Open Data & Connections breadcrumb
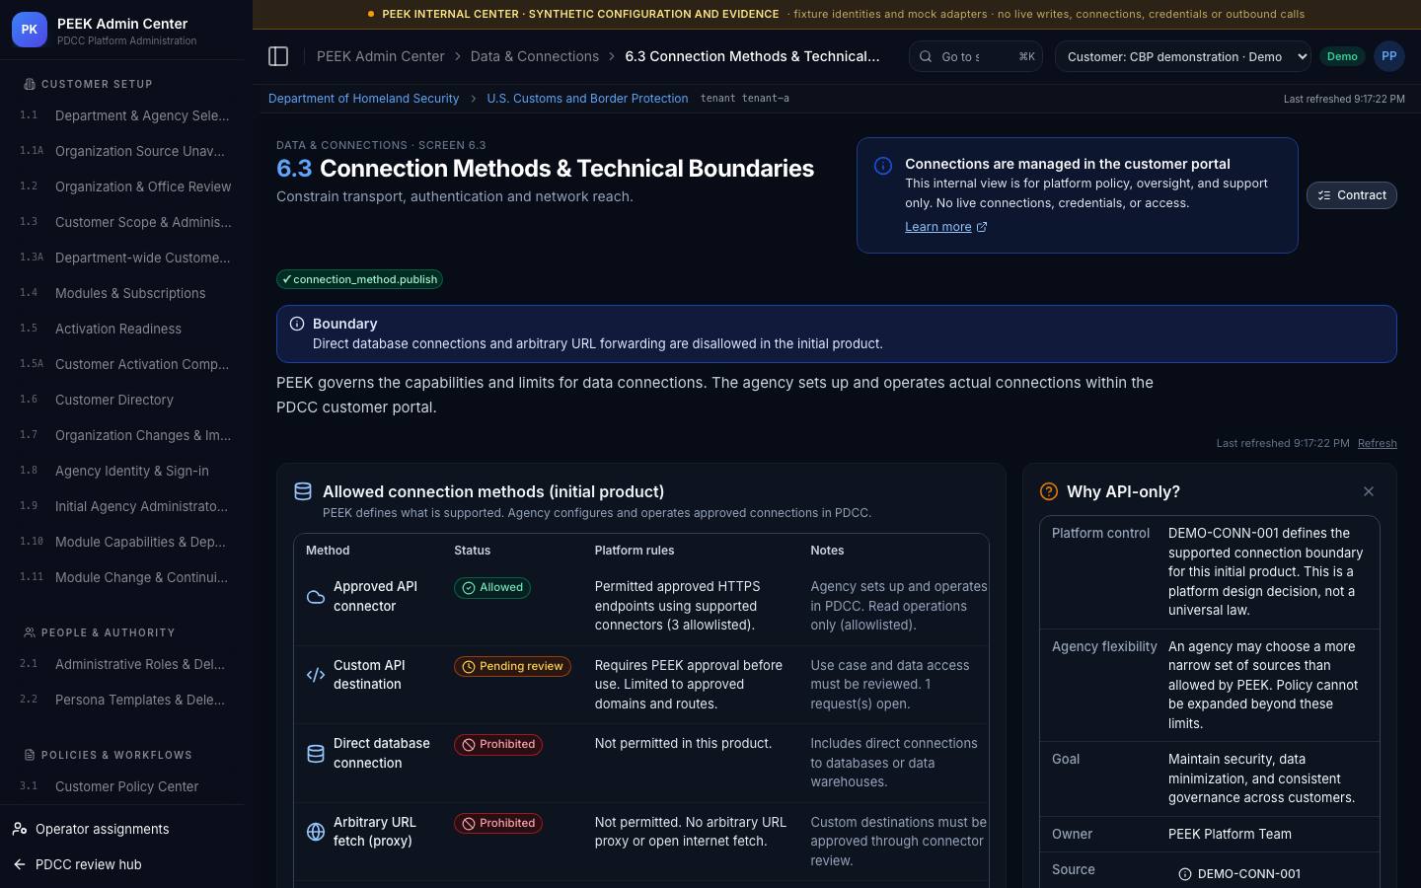This screenshot has width=1421, height=888. (x=535, y=56)
